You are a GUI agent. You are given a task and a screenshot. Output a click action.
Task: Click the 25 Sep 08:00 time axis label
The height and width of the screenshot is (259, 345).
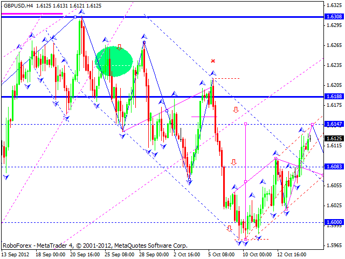119,254
